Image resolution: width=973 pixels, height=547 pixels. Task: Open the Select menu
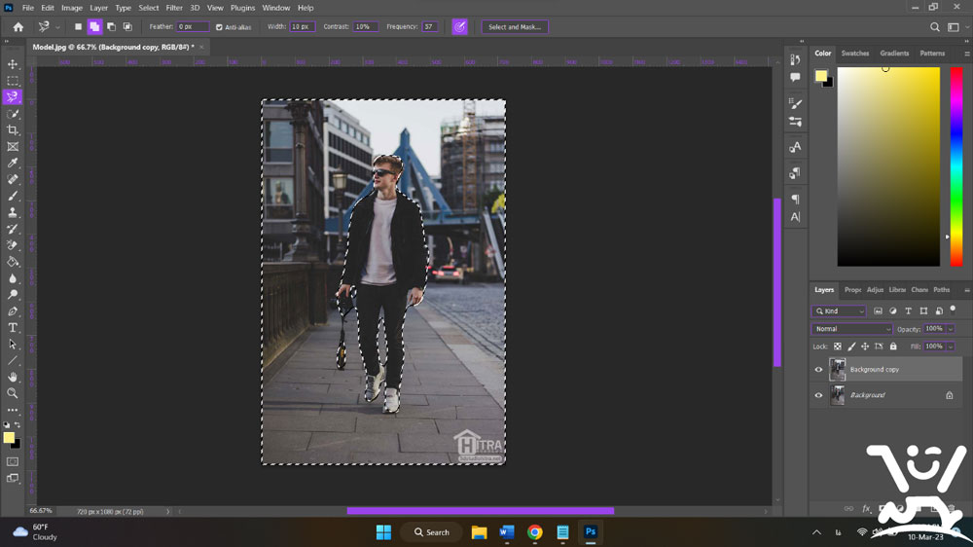[x=148, y=8]
